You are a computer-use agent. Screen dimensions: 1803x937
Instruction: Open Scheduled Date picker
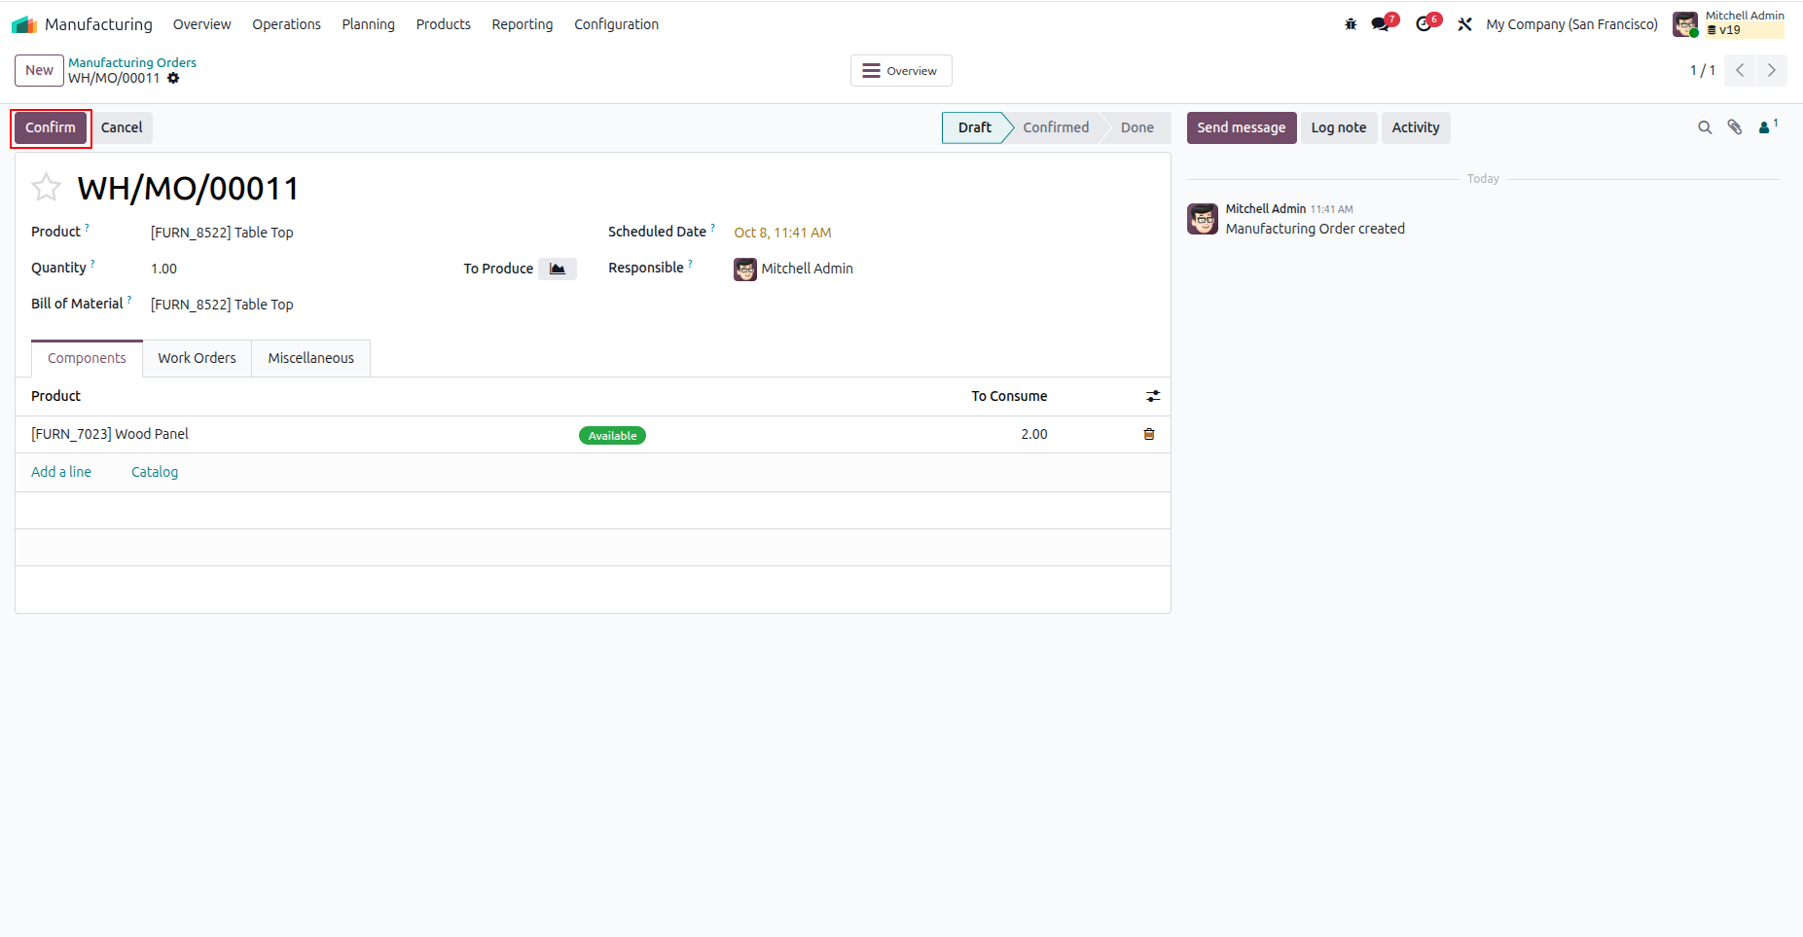[x=782, y=233]
